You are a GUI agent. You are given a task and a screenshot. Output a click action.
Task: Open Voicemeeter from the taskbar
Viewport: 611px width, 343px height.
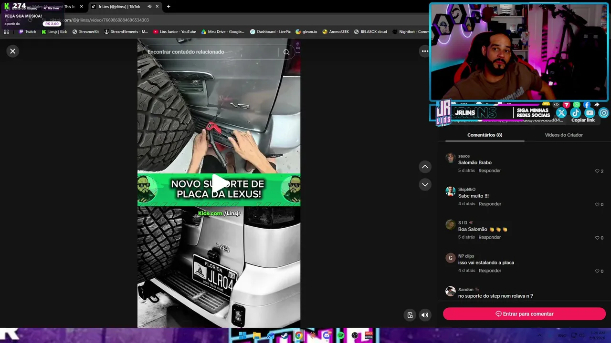(x=369, y=336)
